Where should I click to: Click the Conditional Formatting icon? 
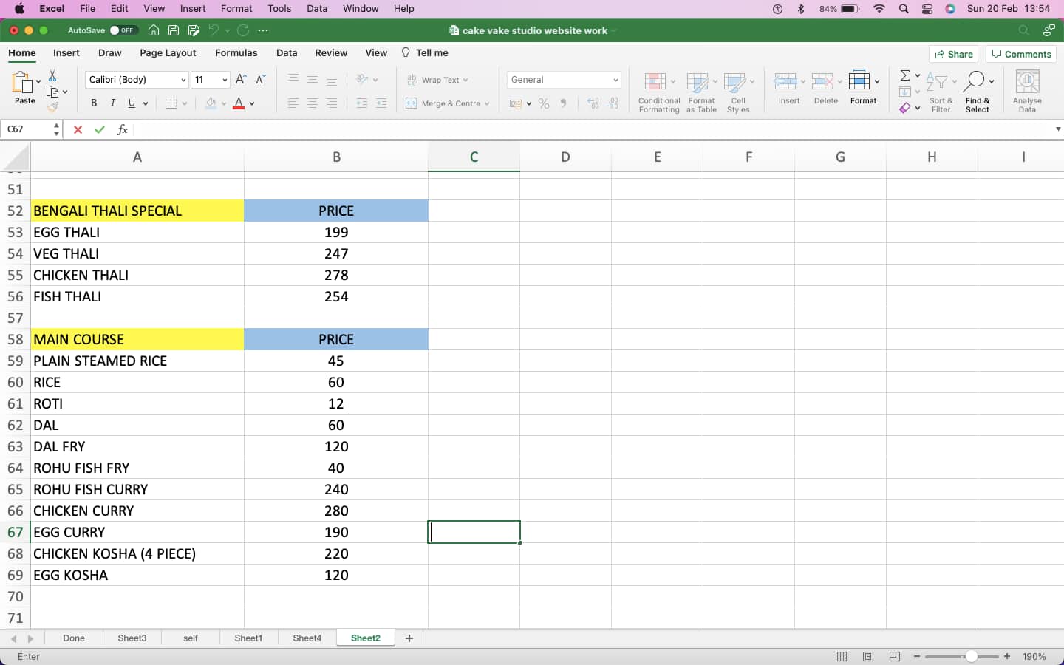pyautogui.click(x=655, y=81)
